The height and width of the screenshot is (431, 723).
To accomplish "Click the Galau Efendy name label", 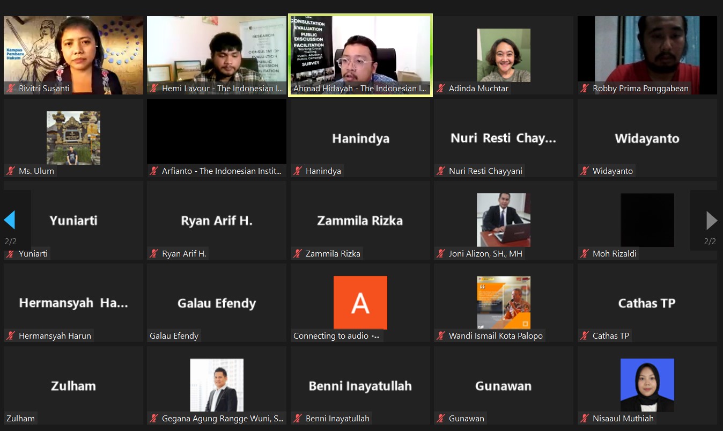I will tap(174, 336).
